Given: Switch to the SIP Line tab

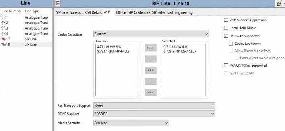Looking at the screenshot, I should [x=62, y=12].
